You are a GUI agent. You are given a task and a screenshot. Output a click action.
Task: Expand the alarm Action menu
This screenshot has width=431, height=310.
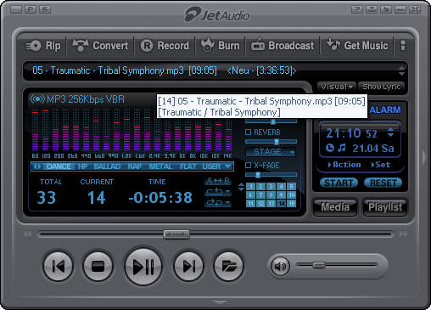344,165
